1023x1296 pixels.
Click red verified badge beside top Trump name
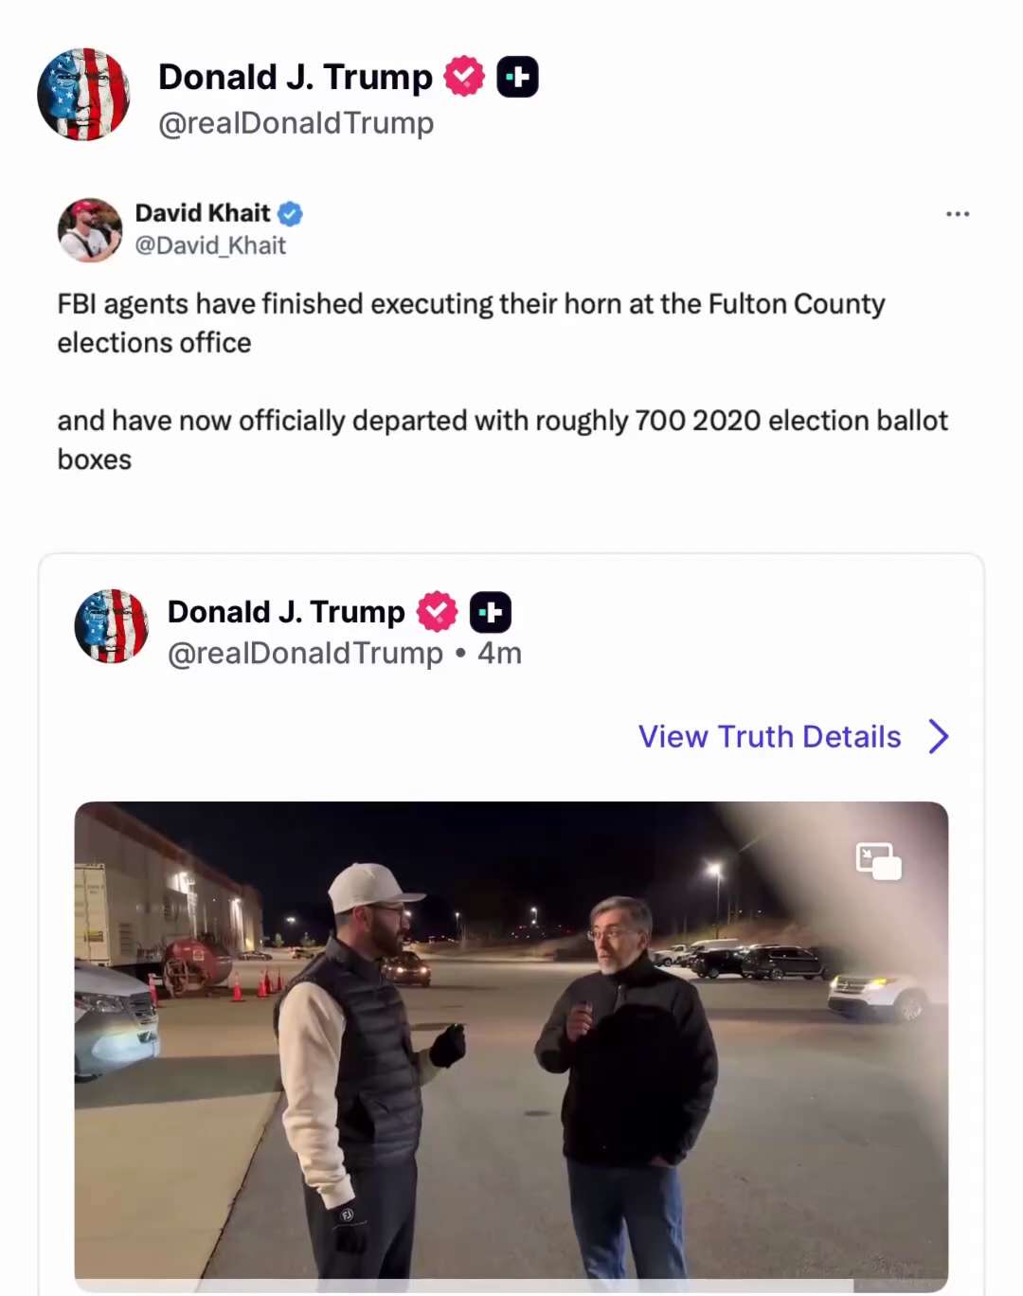coord(464,77)
